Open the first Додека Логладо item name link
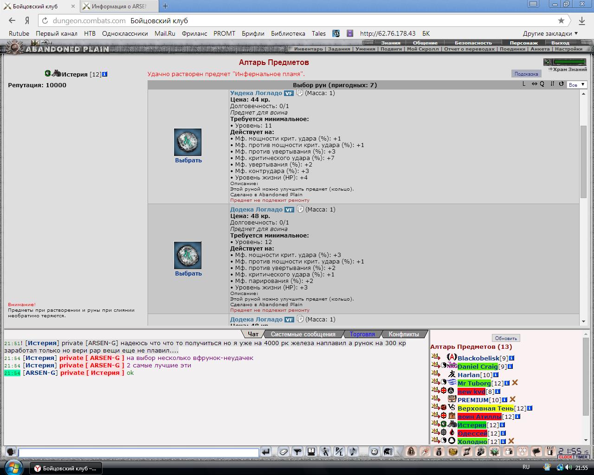 pos(256,209)
